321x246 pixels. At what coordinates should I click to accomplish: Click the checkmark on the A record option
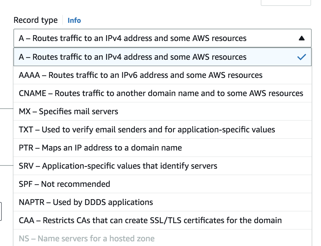click(x=301, y=57)
